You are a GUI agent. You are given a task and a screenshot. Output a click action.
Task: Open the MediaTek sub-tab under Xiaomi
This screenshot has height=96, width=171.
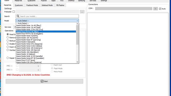(x=8, y=5)
